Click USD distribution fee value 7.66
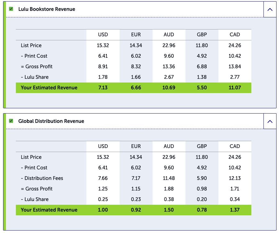Viewport: 279px width, 233px height. (x=103, y=178)
